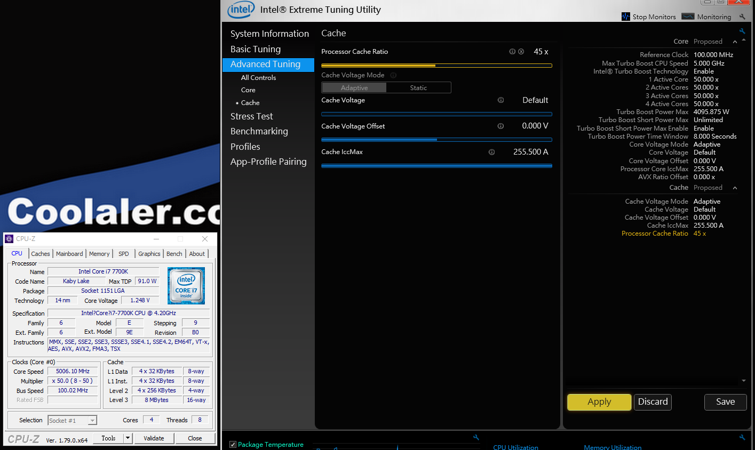The width and height of the screenshot is (755, 450).
Task: Reset Processor Cache Ratio with the X icon
Action: (x=521, y=52)
